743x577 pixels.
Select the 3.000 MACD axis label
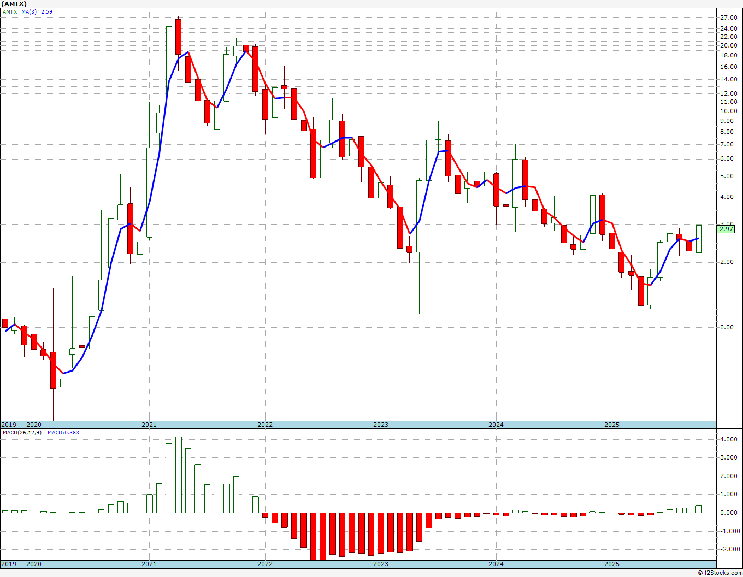(x=729, y=457)
